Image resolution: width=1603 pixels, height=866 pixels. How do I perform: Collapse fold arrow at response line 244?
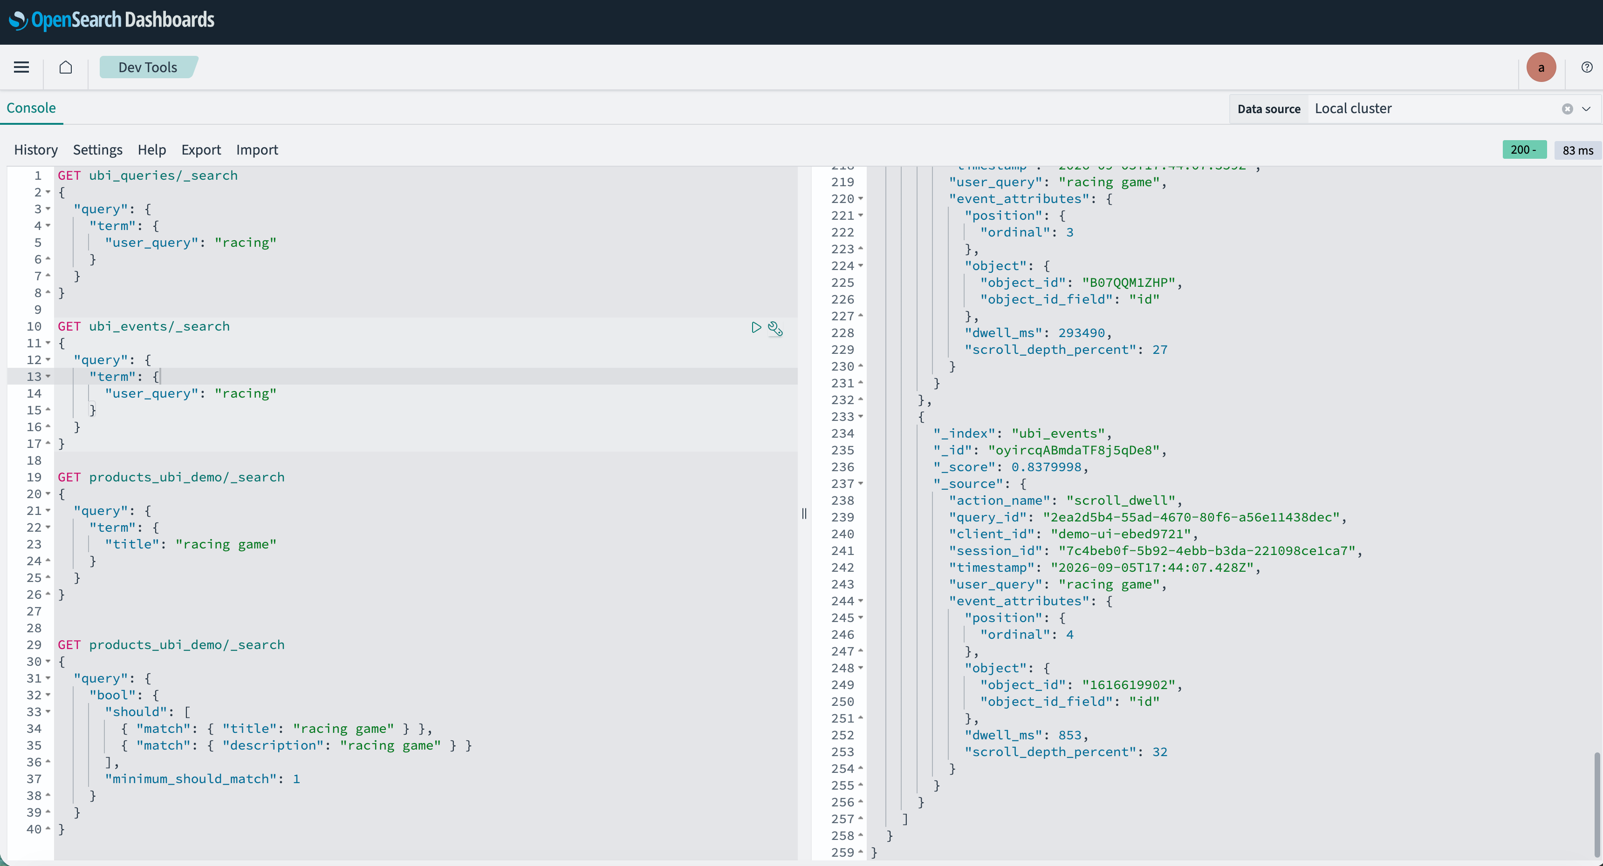861,601
